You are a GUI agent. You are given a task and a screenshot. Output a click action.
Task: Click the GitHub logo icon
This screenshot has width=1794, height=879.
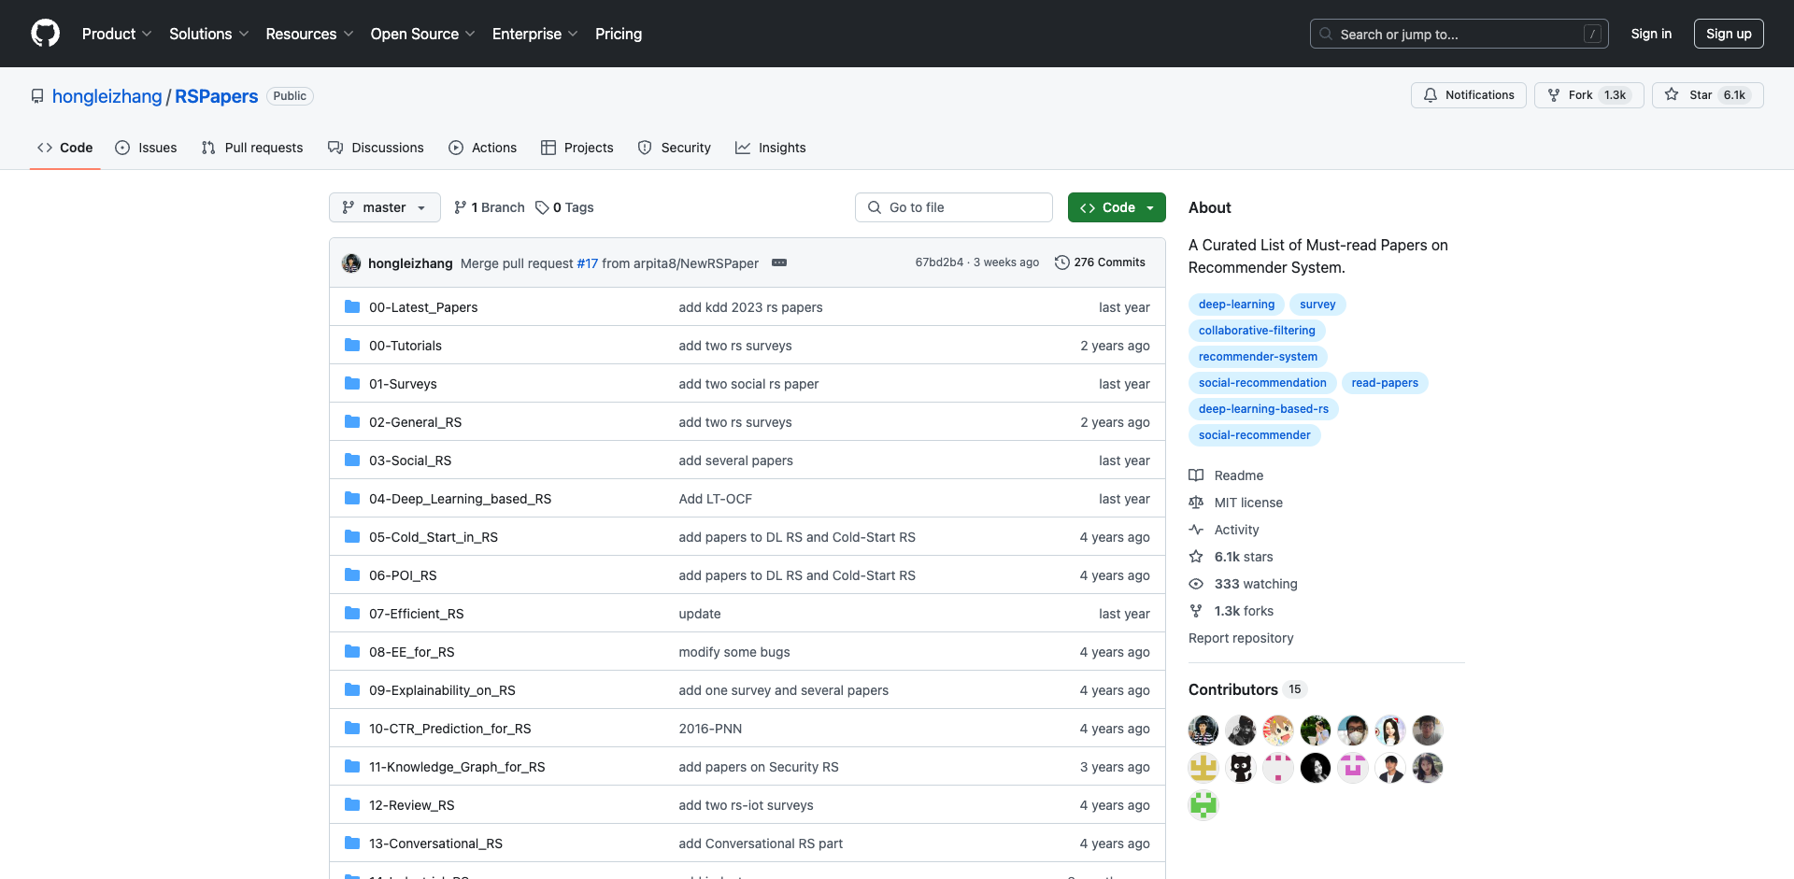pyautogui.click(x=45, y=34)
